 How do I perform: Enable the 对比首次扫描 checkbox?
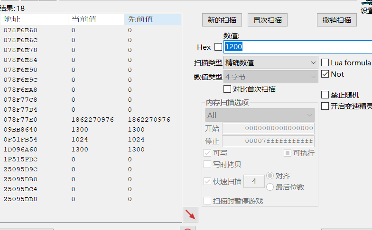(x=227, y=89)
